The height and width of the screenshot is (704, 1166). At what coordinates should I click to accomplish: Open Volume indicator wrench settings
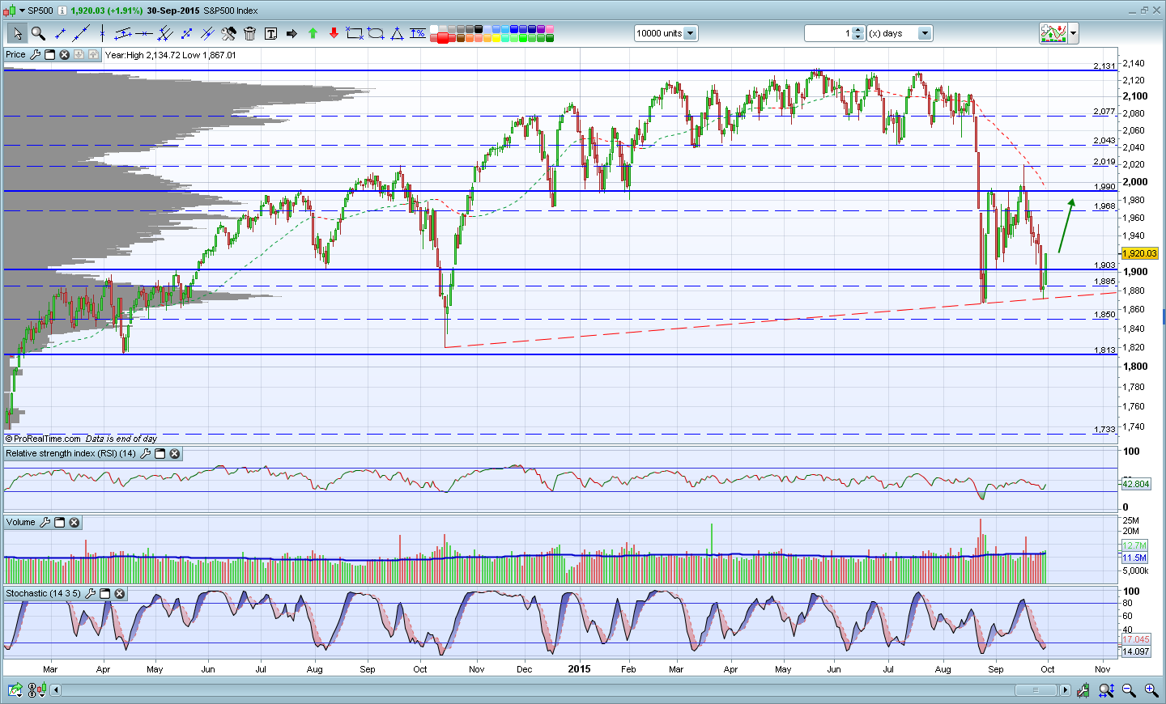[45, 523]
